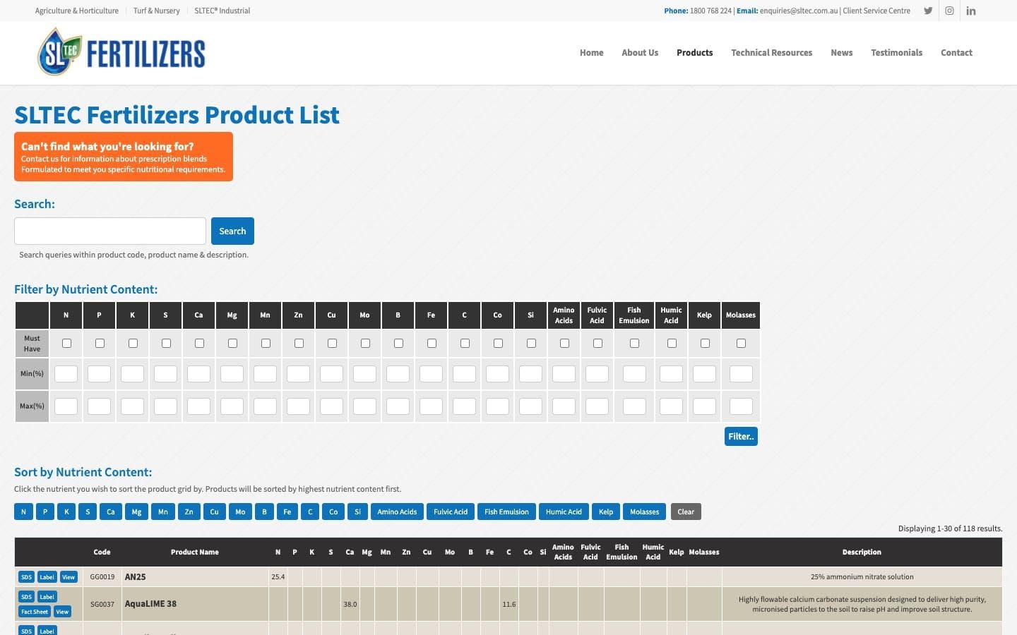Click the enquiries email address

coord(799,11)
